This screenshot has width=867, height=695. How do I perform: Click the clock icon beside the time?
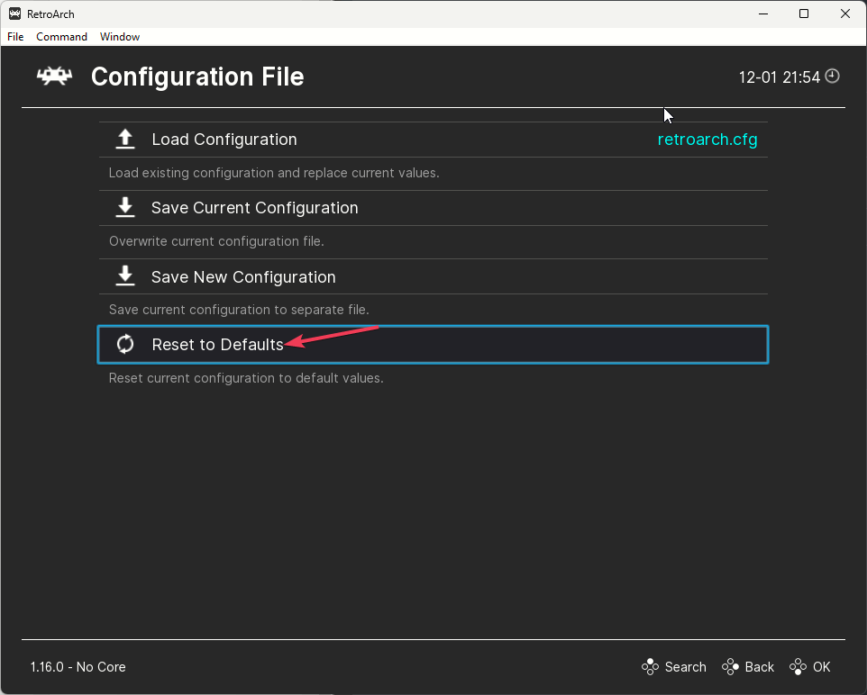pos(833,77)
